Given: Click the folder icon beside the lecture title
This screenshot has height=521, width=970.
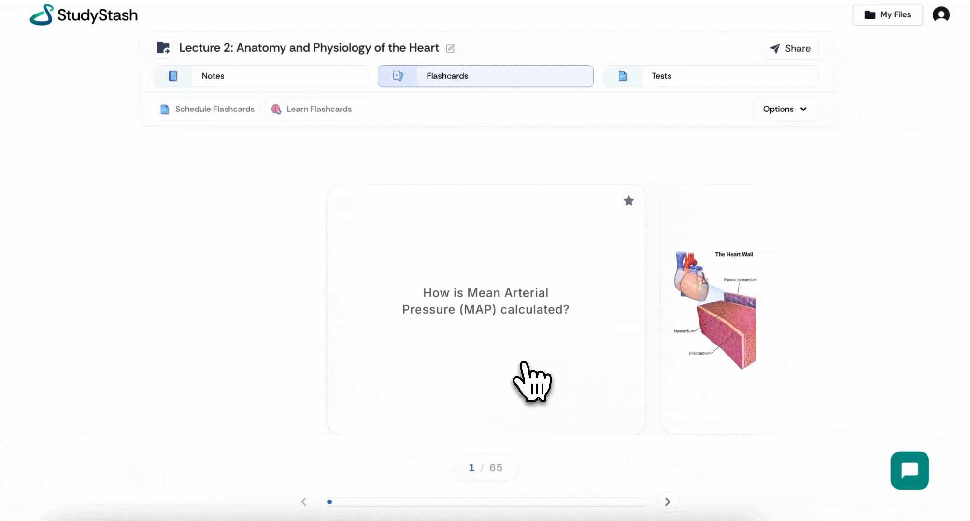Looking at the screenshot, I should [x=163, y=48].
